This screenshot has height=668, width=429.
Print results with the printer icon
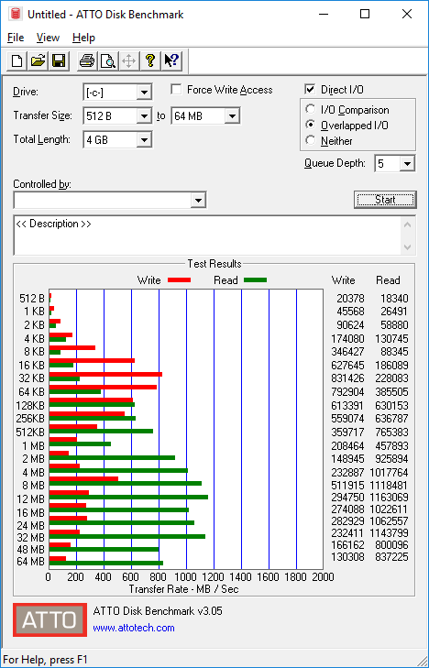pyautogui.click(x=87, y=60)
